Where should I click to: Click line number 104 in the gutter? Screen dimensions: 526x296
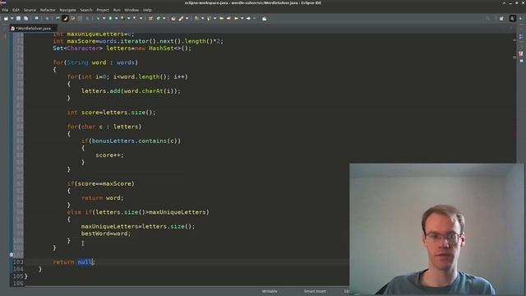18,269
